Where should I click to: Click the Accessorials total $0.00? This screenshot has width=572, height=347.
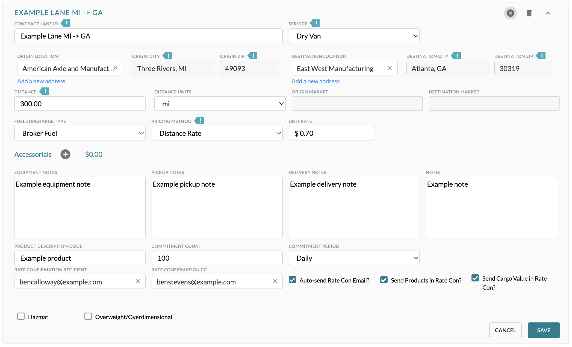point(94,155)
